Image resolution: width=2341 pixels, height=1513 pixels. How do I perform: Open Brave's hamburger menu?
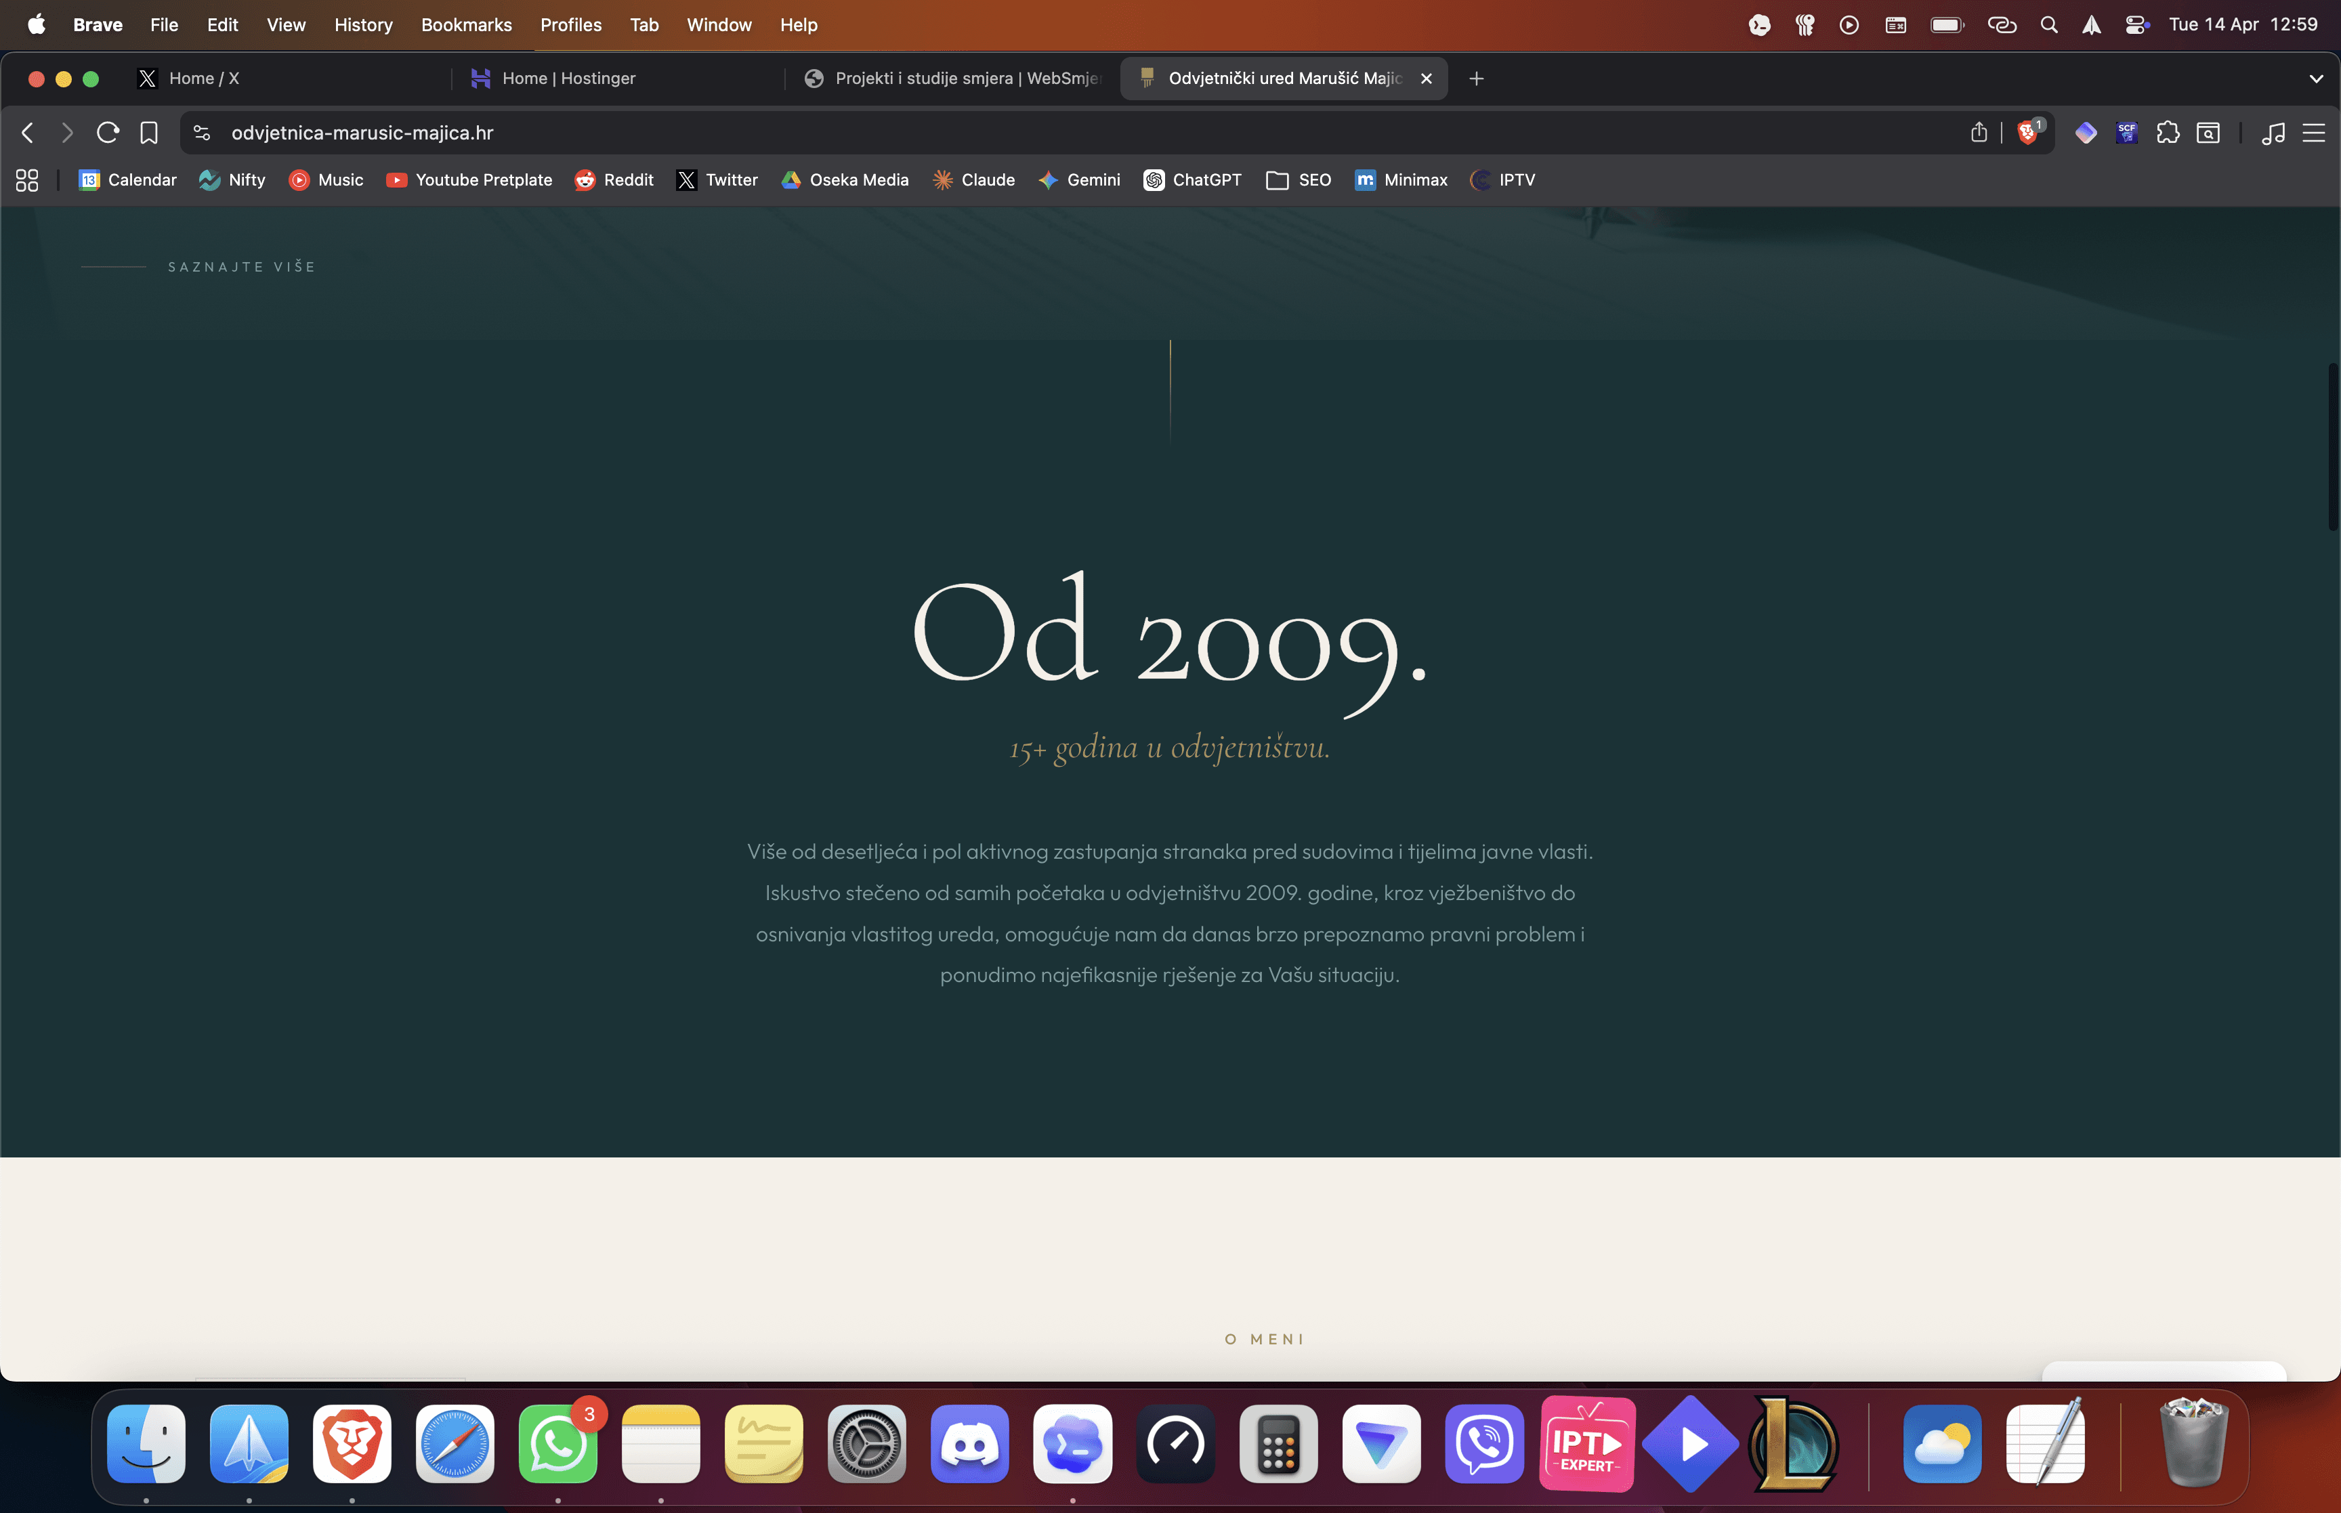2315,133
